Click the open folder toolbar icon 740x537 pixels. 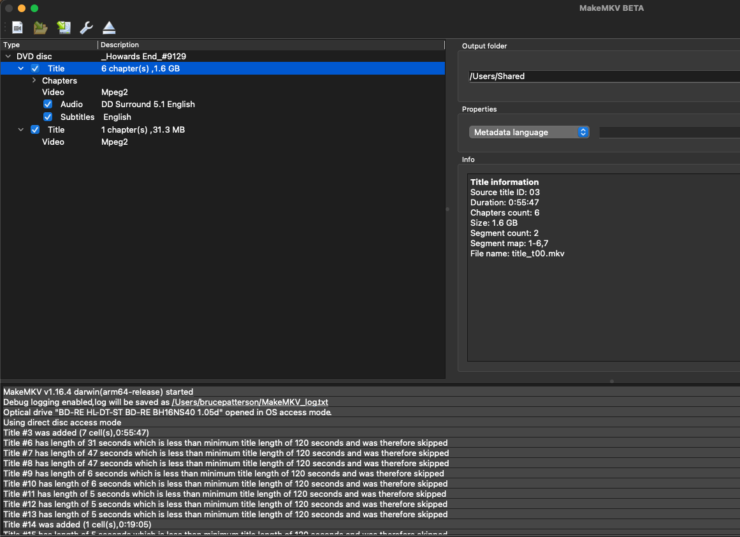[x=41, y=27]
